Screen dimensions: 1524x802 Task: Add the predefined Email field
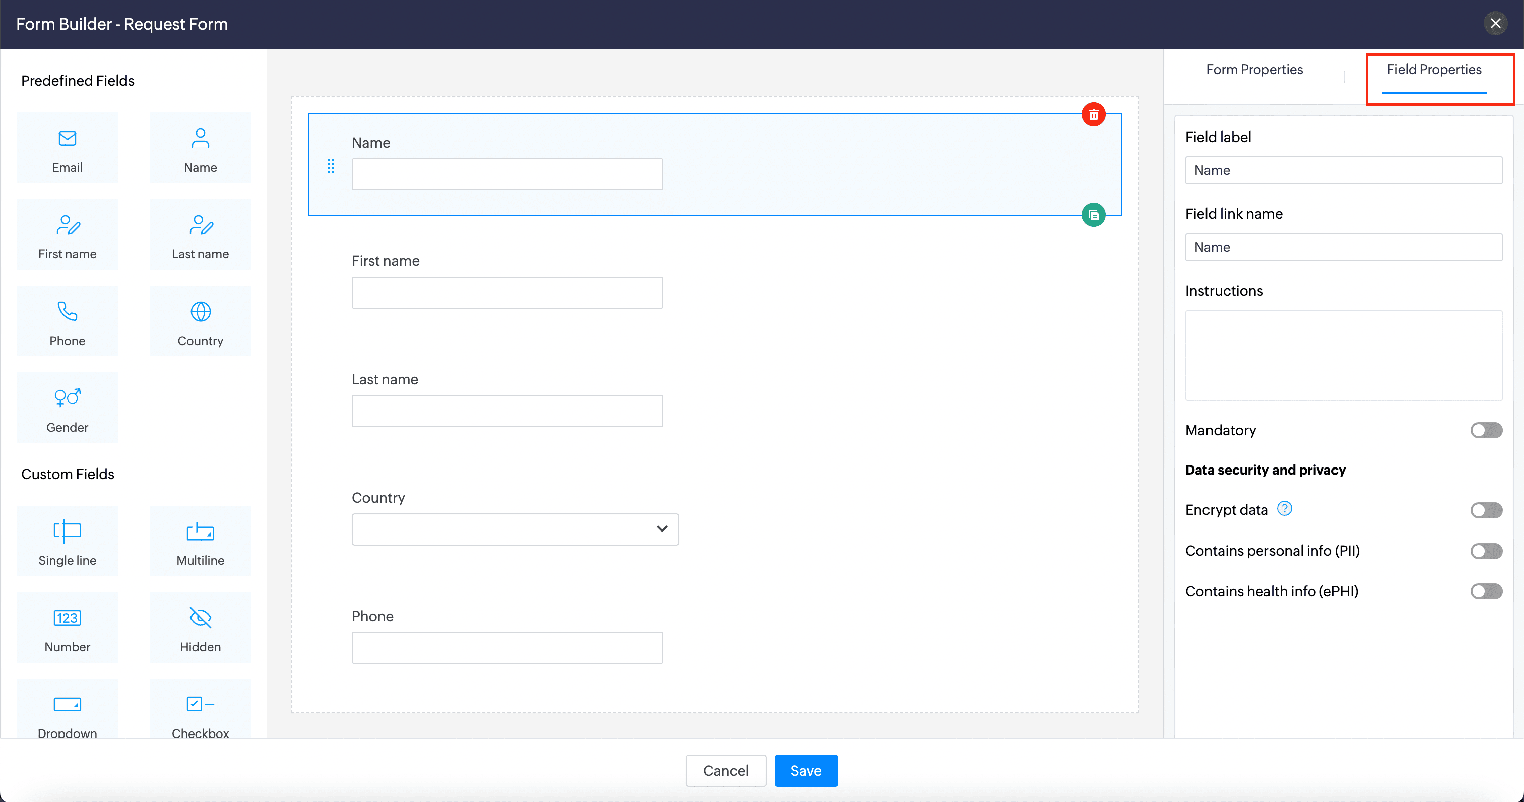(68, 149)
